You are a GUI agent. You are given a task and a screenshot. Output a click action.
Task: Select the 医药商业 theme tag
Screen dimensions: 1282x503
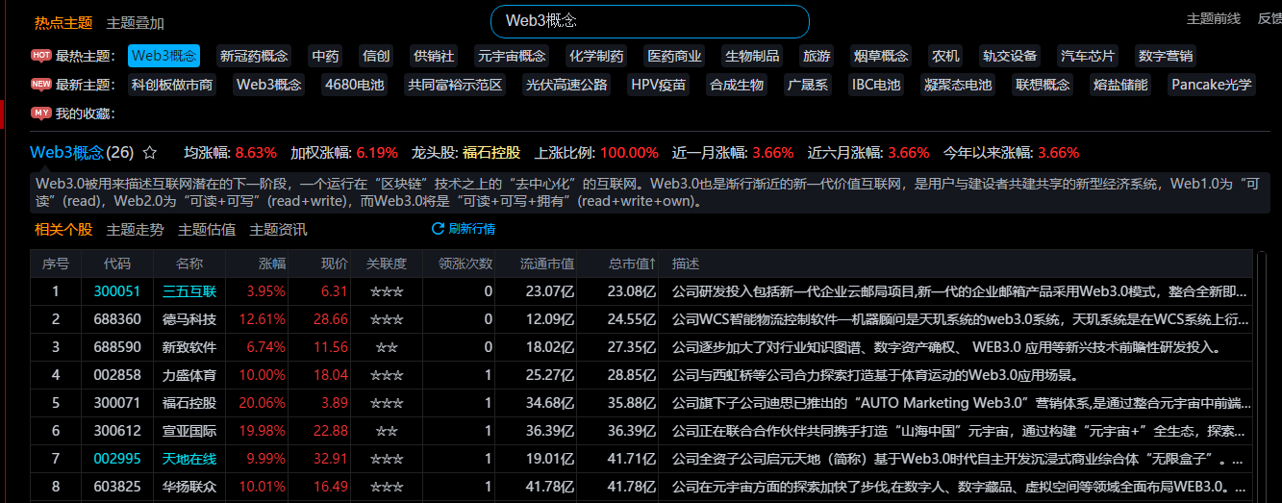tap(675, 56)
